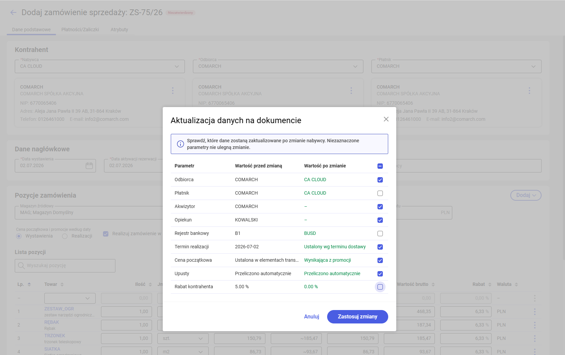Click the Niezatwierdzony status badge
Viewport: 565px width, 355px height.
(x=181, y=13)
